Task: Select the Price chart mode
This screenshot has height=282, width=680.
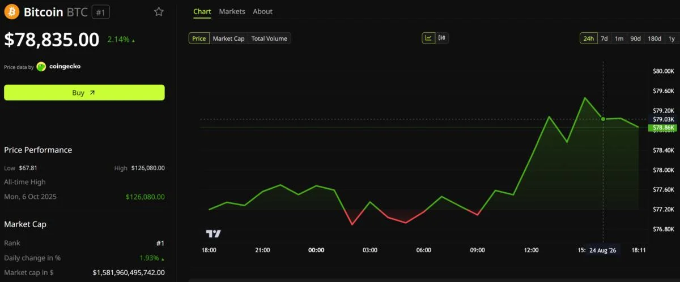Action: [199, 38]
